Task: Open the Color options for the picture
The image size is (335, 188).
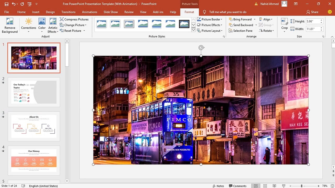Action: coord(42,26)
